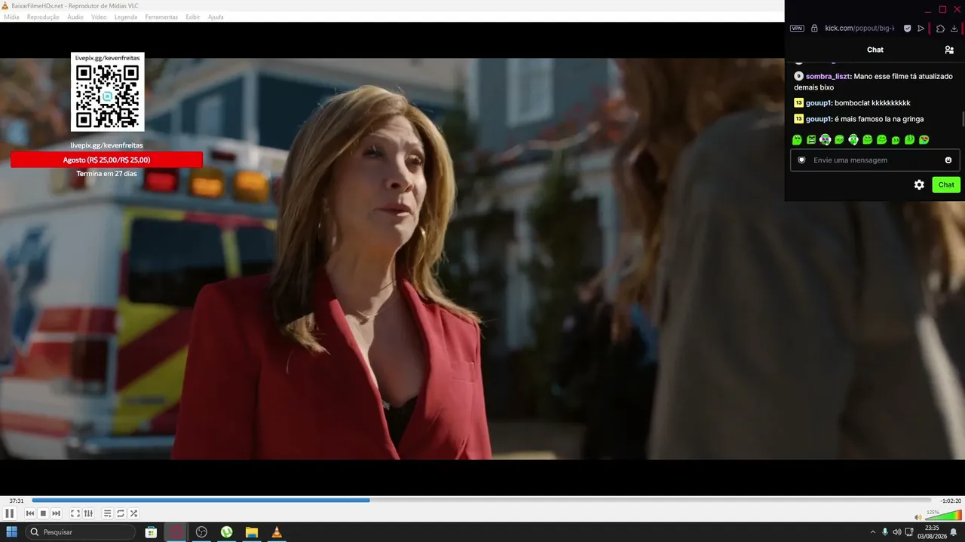Image resolution: width=965 pixels, height=542 pixels.
Task: Toggle VLC shuffle playback
Action: (x=133, y=513)
